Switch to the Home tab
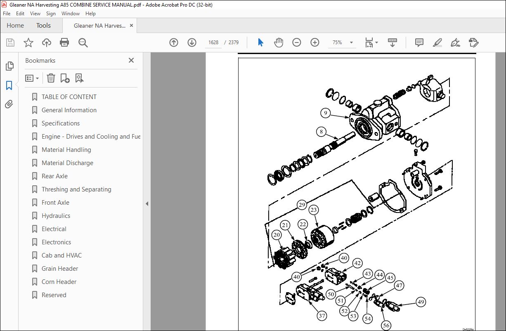This screenshot has height=331, width=506. pyautogui.click(x=15, y=26)
